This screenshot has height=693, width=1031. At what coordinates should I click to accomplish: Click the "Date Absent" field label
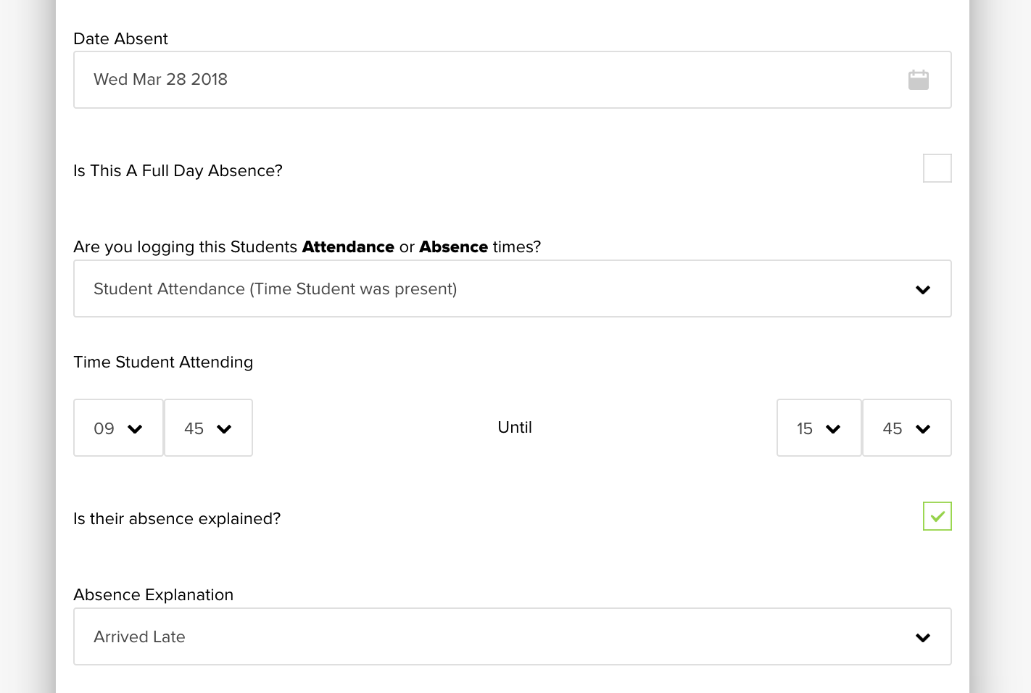(120, 39)
